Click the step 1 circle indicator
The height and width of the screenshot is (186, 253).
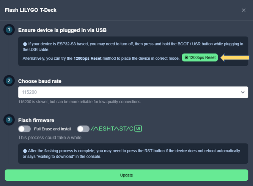tap(9, 29)
